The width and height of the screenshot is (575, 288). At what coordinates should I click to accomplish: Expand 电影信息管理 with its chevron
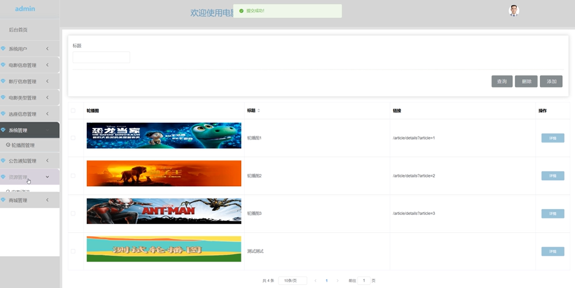tap(47, 65)
